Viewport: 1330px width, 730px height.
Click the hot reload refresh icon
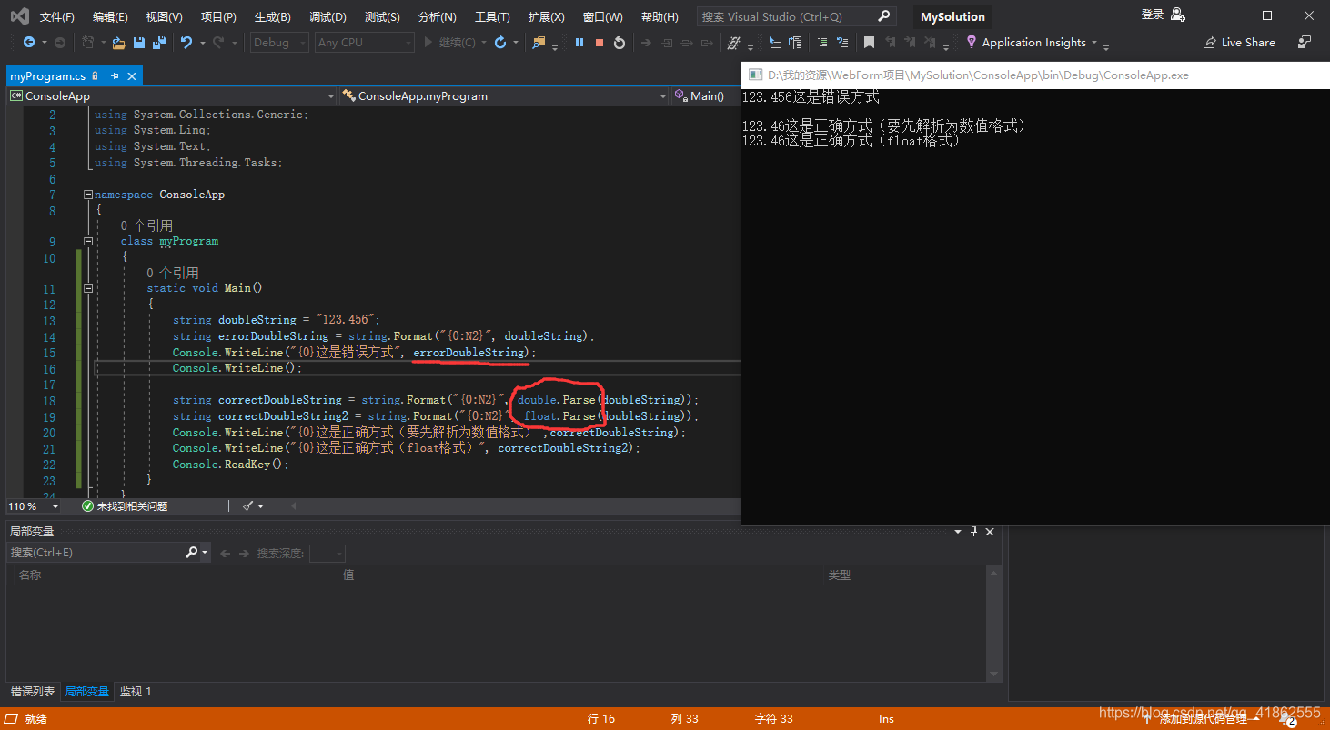pos(500,42)
